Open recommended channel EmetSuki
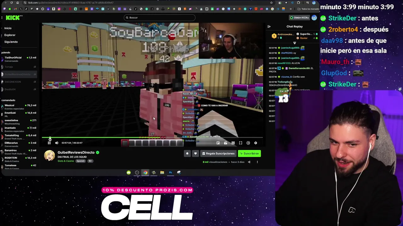The height and width of the screenshot is (226, 403). tap(18, 114)
